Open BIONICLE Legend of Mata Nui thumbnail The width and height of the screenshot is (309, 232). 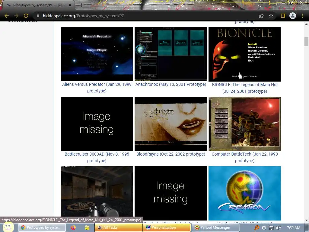(x=244, y=54)
